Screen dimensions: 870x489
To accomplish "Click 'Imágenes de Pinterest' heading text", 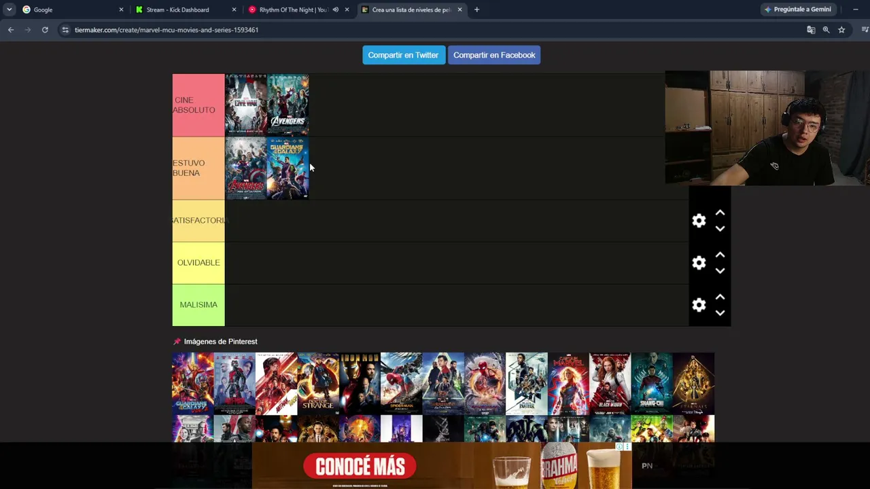I will (220, 342).
